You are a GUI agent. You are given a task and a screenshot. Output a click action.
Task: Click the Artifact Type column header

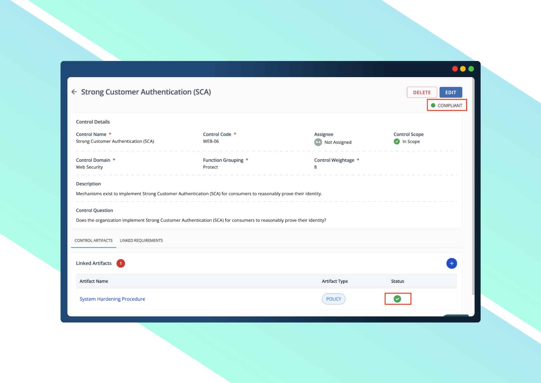pyautogui.click(x=335, y=281)
